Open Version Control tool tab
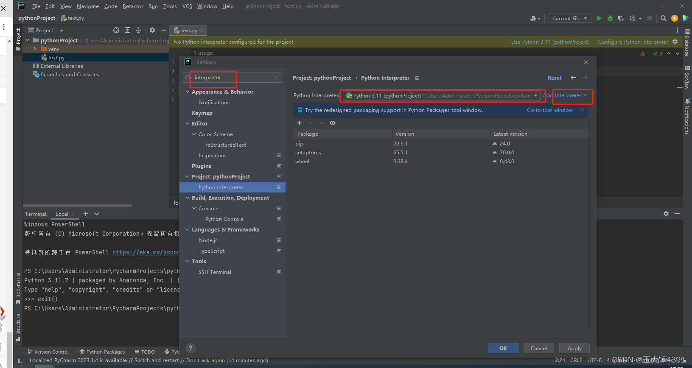692x368 pixels. coord(48,351)
